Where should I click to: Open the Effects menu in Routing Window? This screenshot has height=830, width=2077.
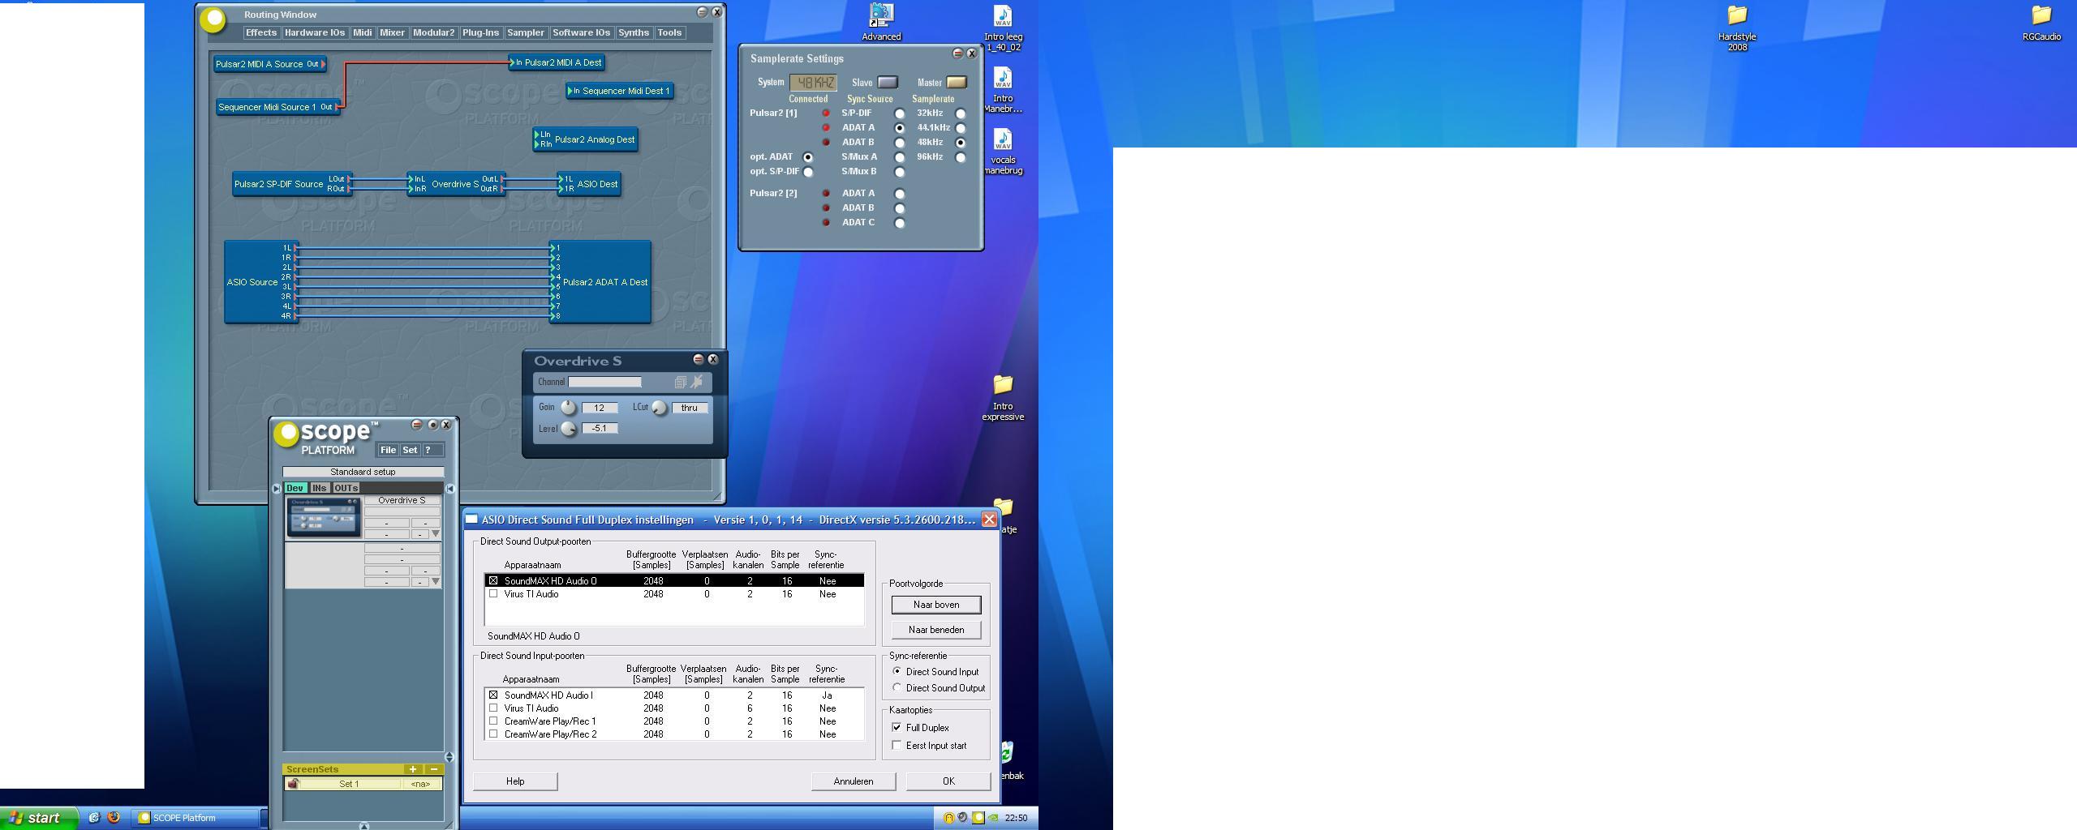coord(260,32)
